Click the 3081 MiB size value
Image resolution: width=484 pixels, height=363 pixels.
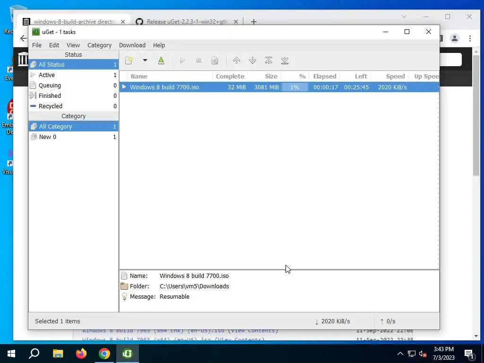pyautogui.click(x=267, y=87)
